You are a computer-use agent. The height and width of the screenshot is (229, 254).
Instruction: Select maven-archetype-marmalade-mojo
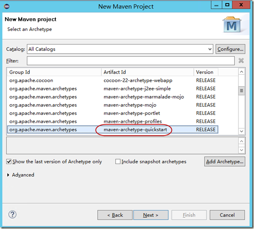pyautogui.click(x=113, y=97)
